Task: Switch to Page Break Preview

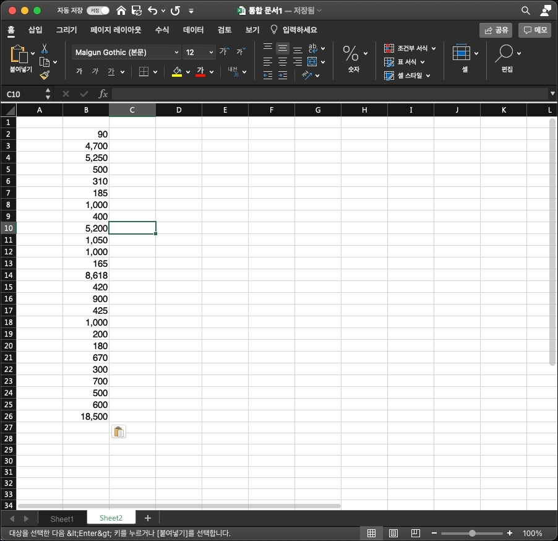Action: [x=415, y=533]
